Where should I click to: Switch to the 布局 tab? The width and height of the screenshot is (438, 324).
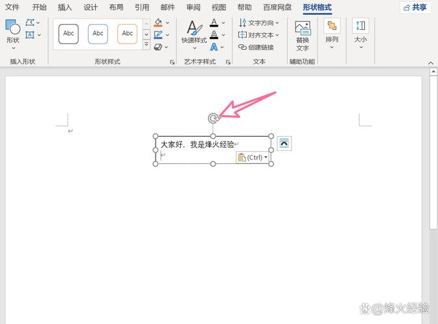[116, 7]
